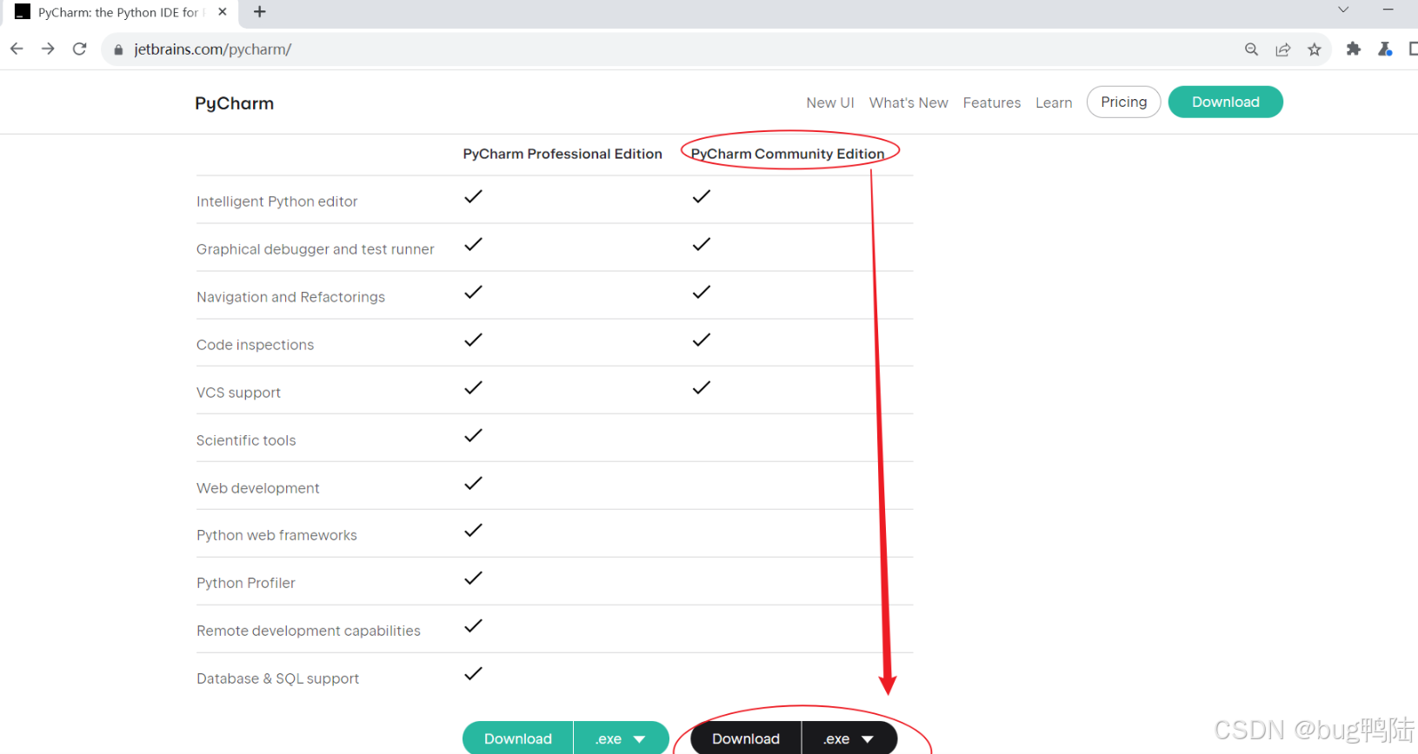This screenshot has height=754, width=1418.
Task: Click the PyCharm Professional Edition heading
Action: coord(563,154)
